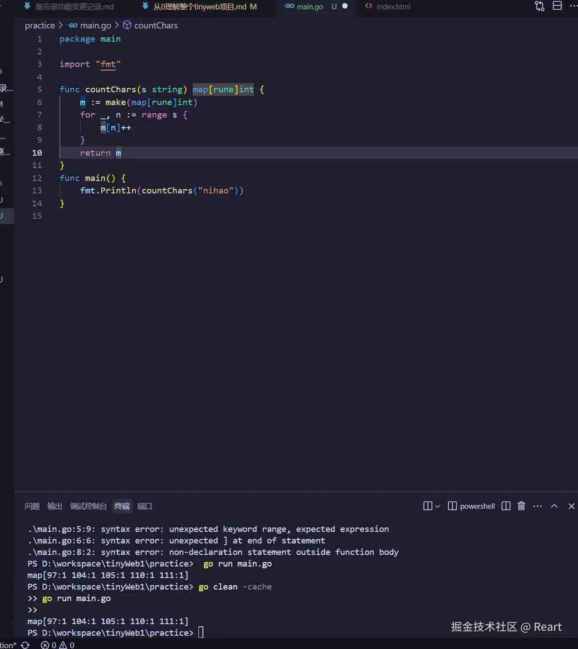The height and width of the screenshot is (649, 578).
Task: Open the 备忘录功能变更记录.md tab
Action: pos(74,7)
